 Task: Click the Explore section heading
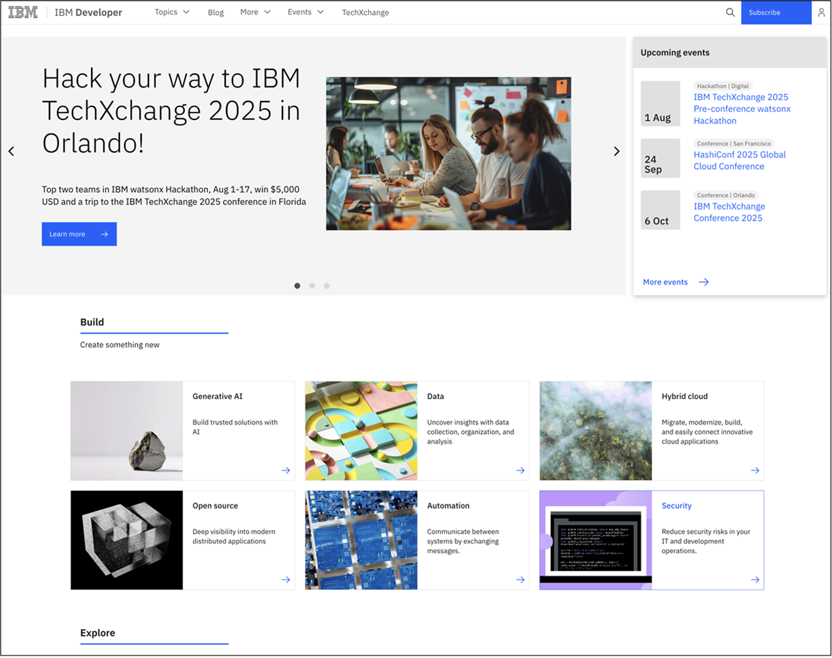tap(98, 633)
